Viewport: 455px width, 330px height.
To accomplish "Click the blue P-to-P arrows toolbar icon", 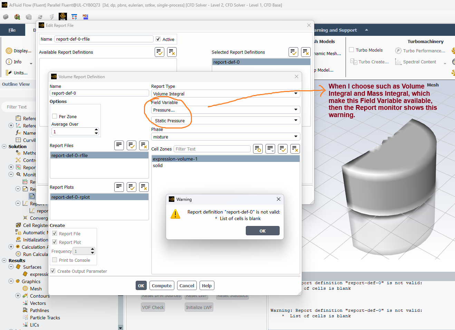I will (74, 17).
